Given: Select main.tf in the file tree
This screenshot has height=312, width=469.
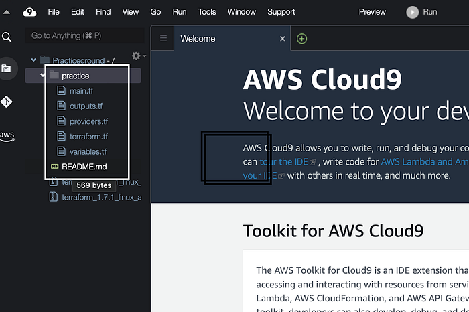Looking at the screenshot, I should (81, 91).
